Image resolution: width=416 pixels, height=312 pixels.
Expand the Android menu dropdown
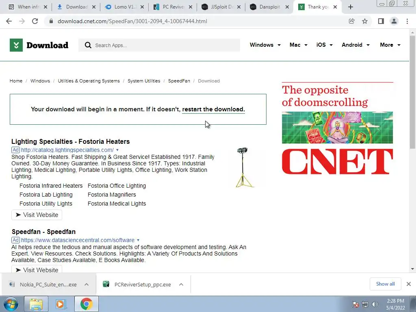click(x=368, y=45)
